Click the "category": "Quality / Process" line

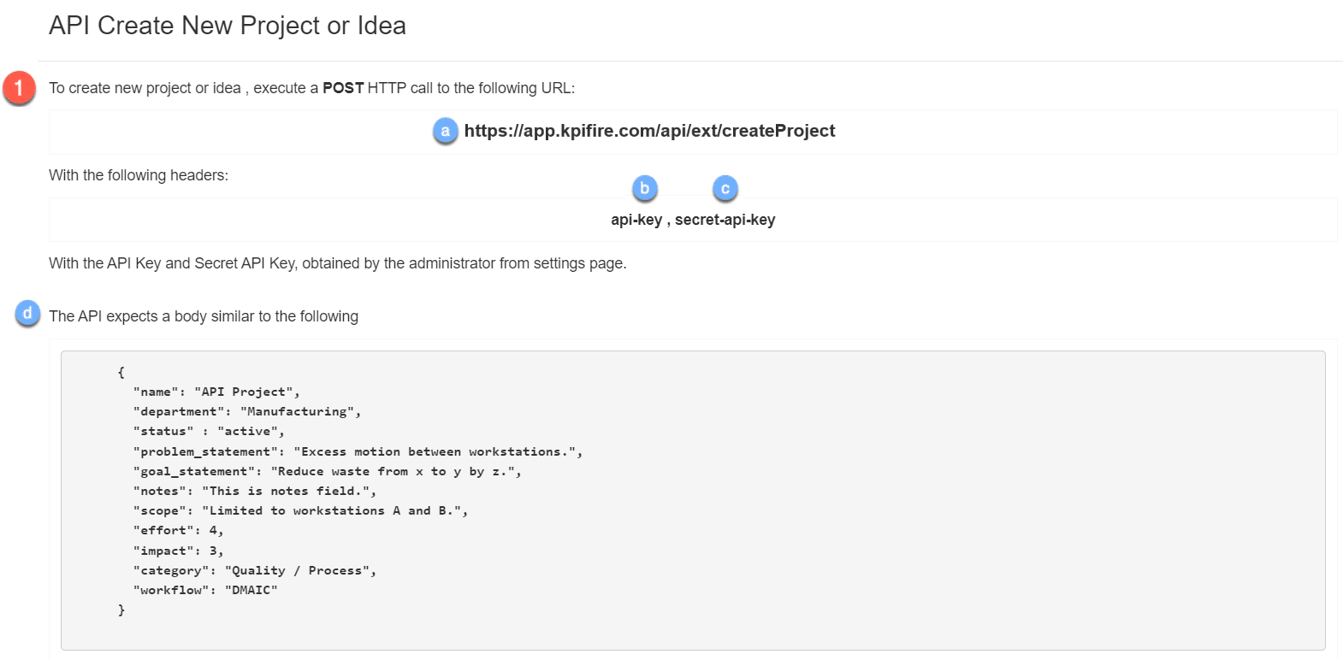coord(254,570)
